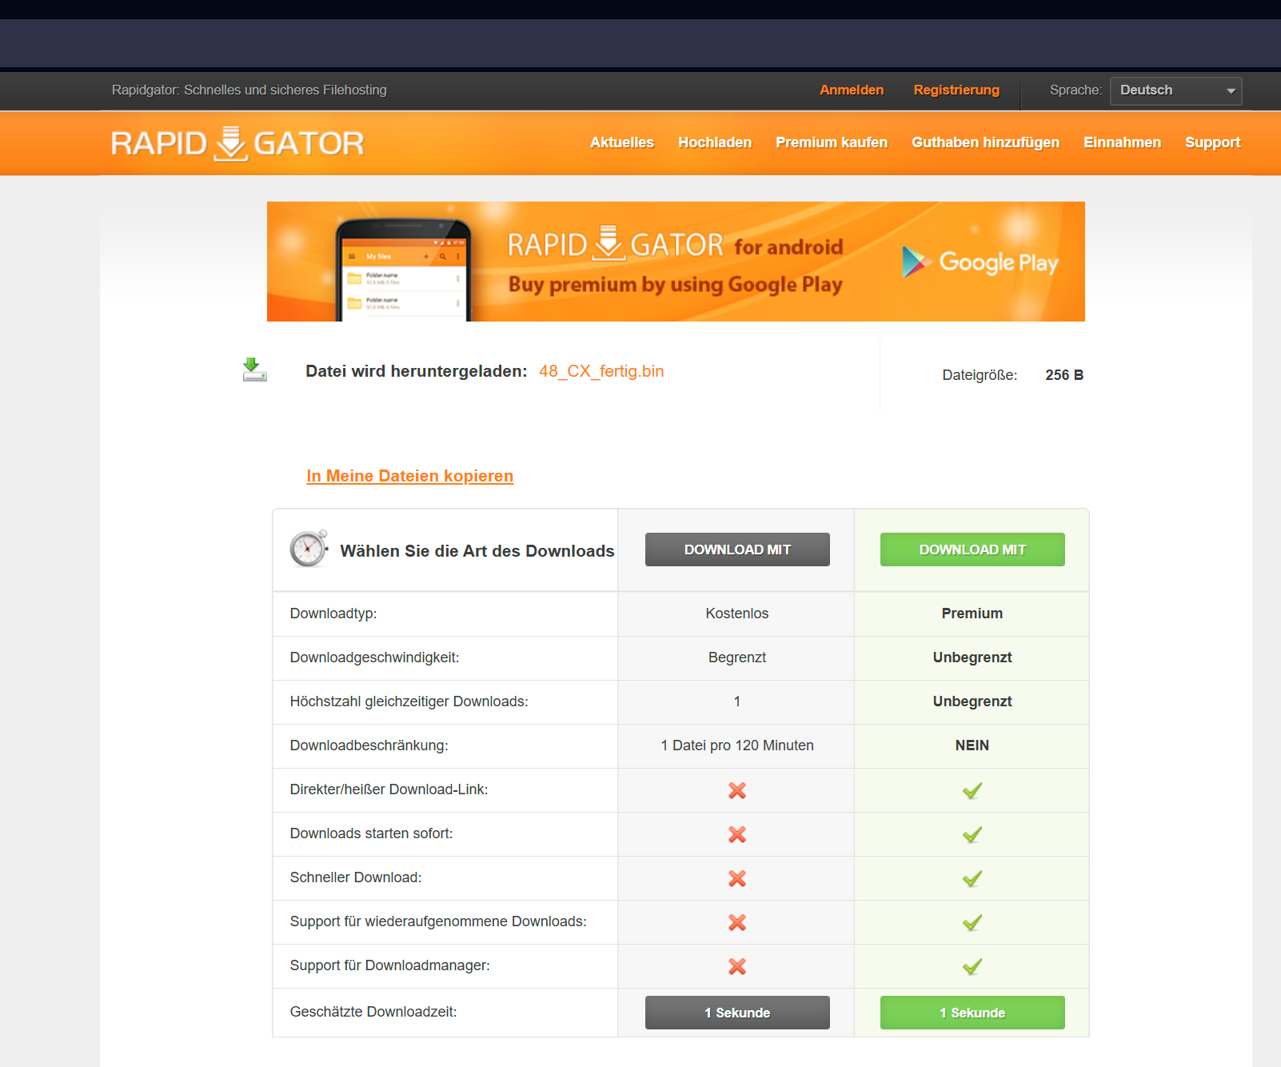Image resolution: width=1281 pixels, height=1067 pixels.
Task: Click the green download arrow icon beside the filename
Action: [x=254, y=370]
